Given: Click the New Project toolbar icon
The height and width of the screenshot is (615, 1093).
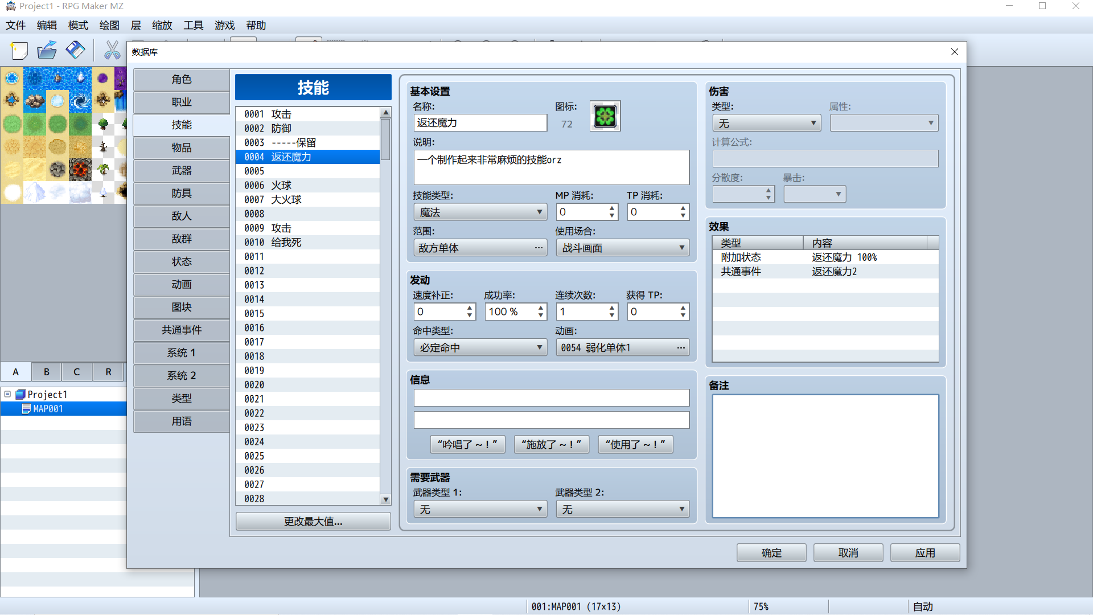Looking at the screenshot, I should pyautogui.click(x=19, y=51).
